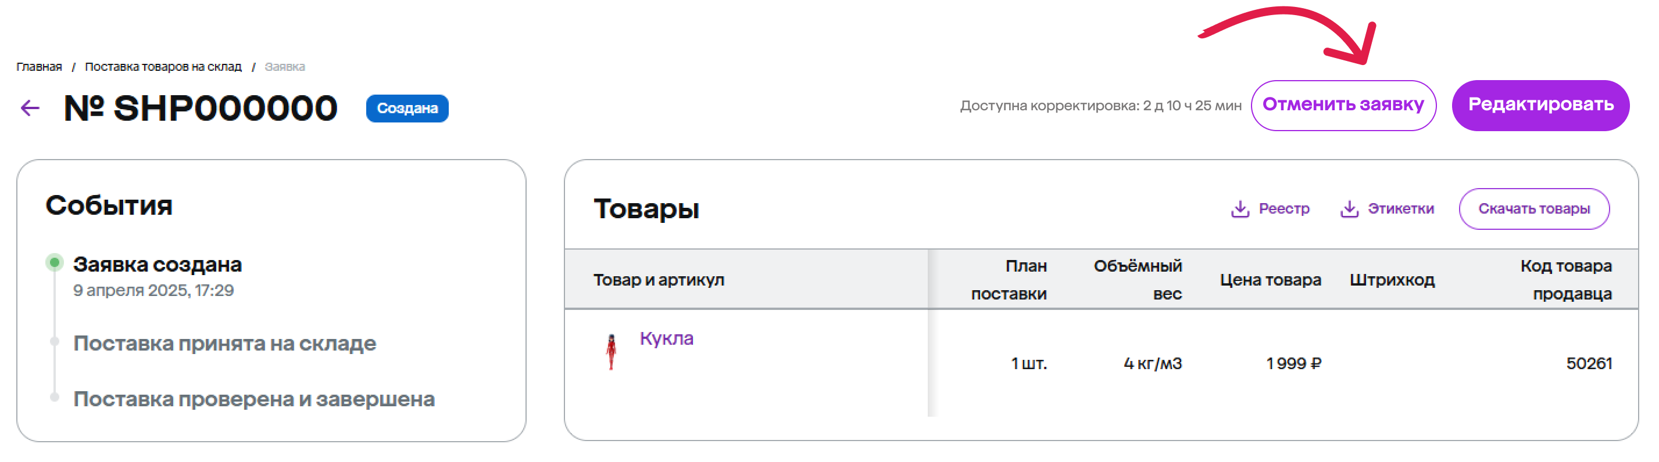This screenshot has height=462, width=1659.
Task: Click the Скачать товары button
Action: tap(1533, 209)
